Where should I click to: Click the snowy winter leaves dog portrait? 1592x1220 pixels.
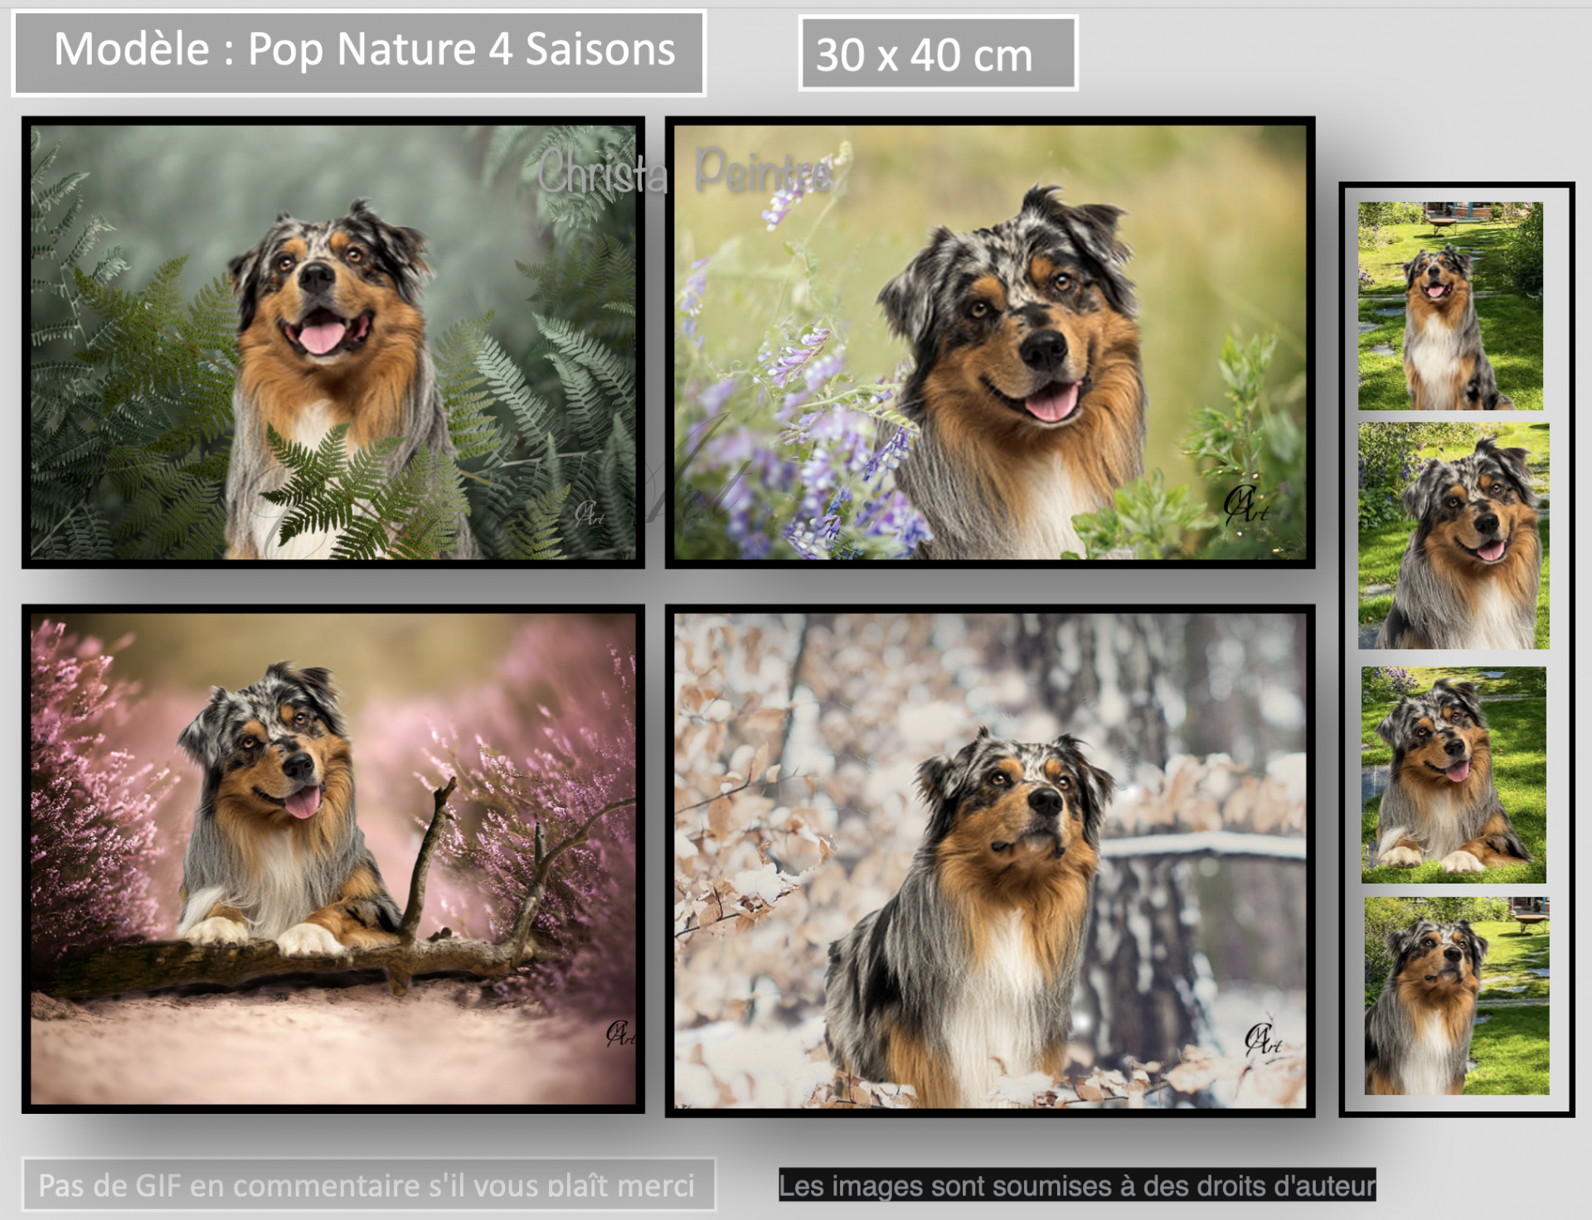click(x=989, y=859)
